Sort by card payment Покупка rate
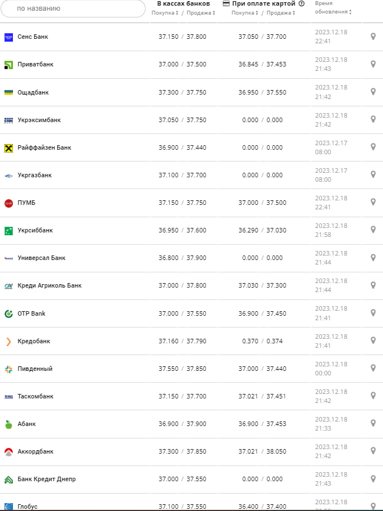The height and width of the screenshot is (511, 383). point(245,13)
